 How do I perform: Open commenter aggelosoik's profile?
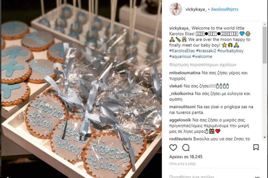click(x=180, y=120)
